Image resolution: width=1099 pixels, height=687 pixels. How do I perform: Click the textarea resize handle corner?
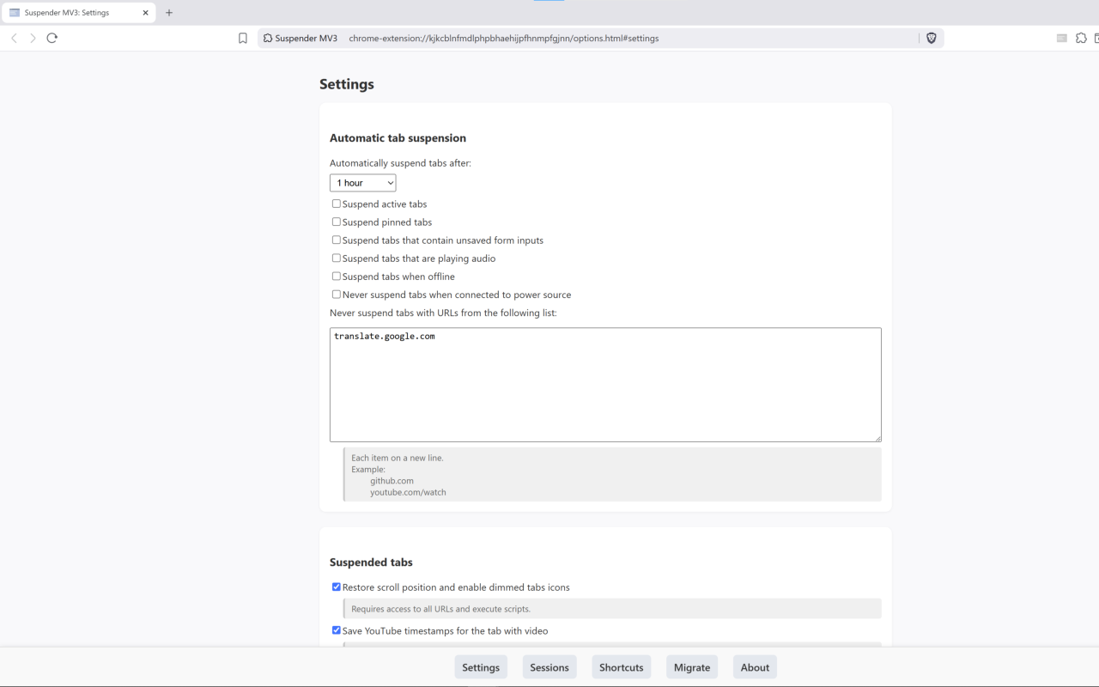[877, 438]
